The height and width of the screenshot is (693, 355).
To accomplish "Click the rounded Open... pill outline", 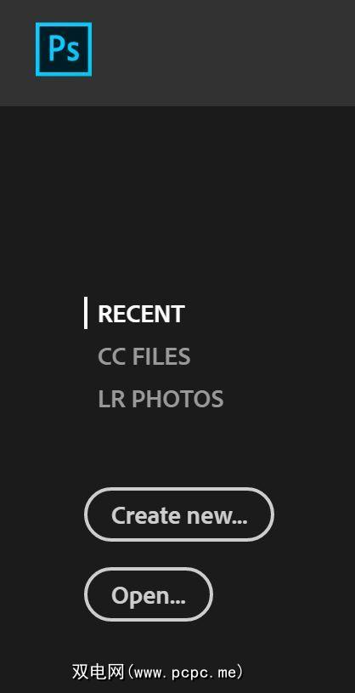I will 149,594.
